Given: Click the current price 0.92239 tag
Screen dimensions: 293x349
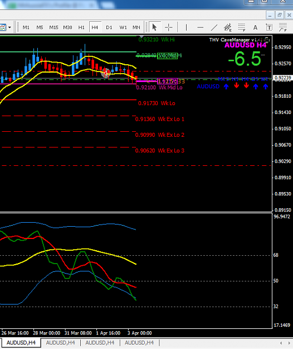Looking at the screenshot, I should [283, 78].
